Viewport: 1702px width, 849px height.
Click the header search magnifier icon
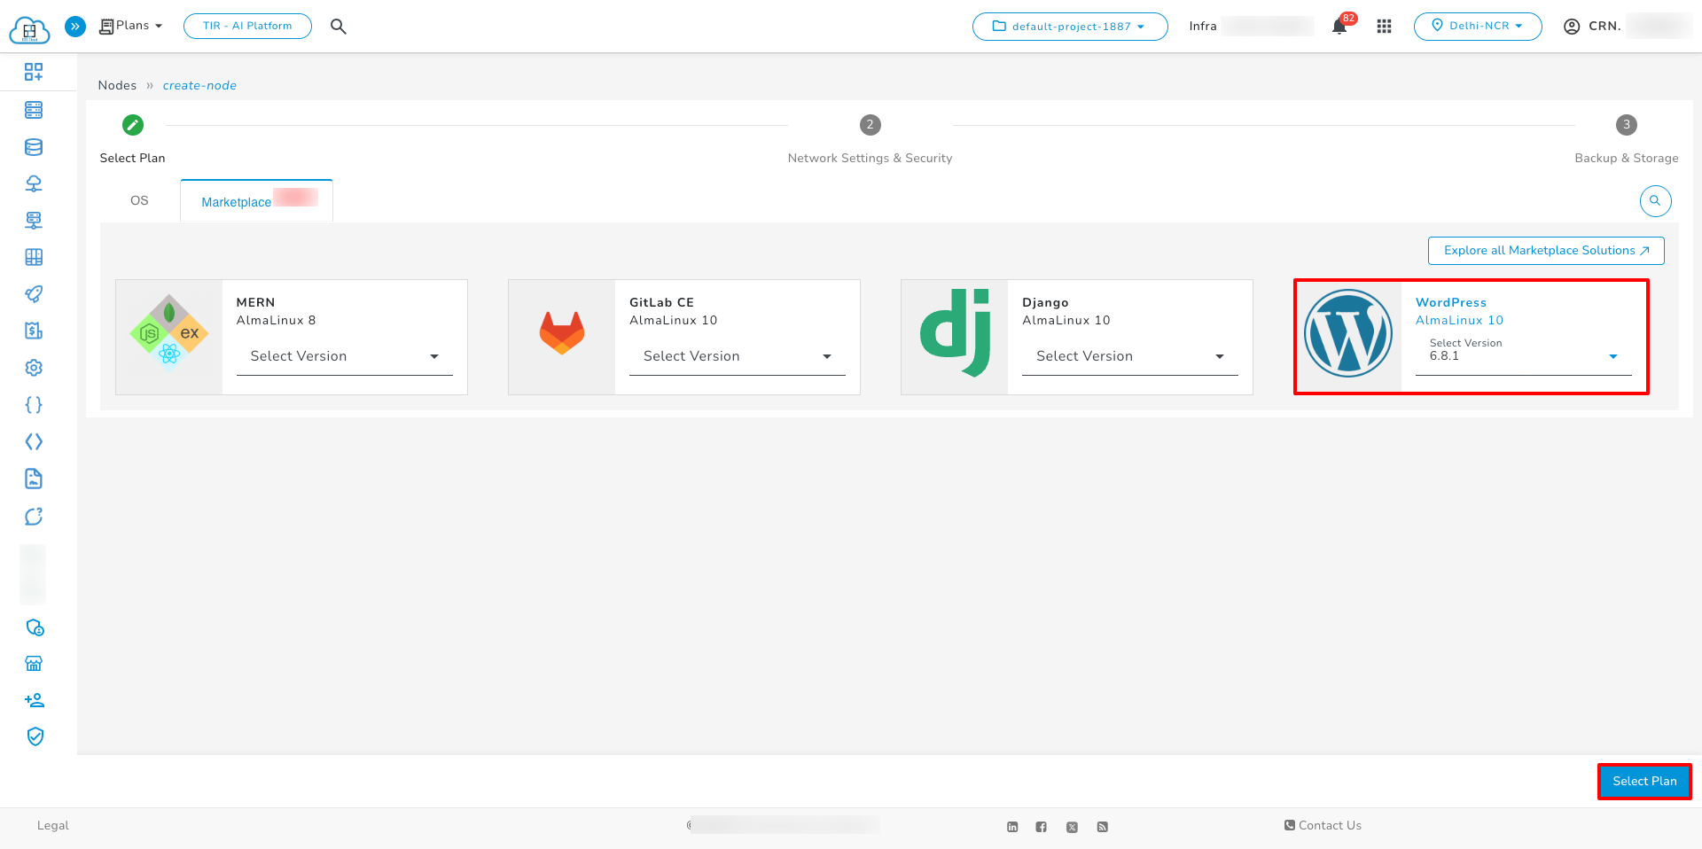[x=339, y=27]
